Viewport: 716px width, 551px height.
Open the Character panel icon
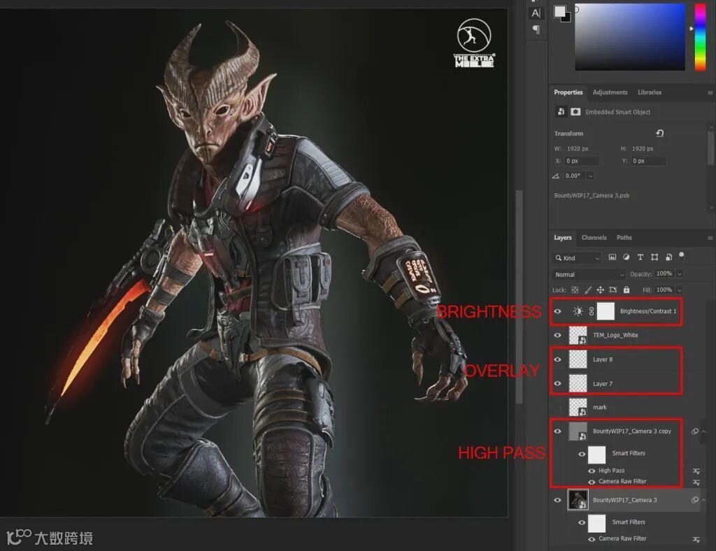pyautogui.click(x=536, y=13)
